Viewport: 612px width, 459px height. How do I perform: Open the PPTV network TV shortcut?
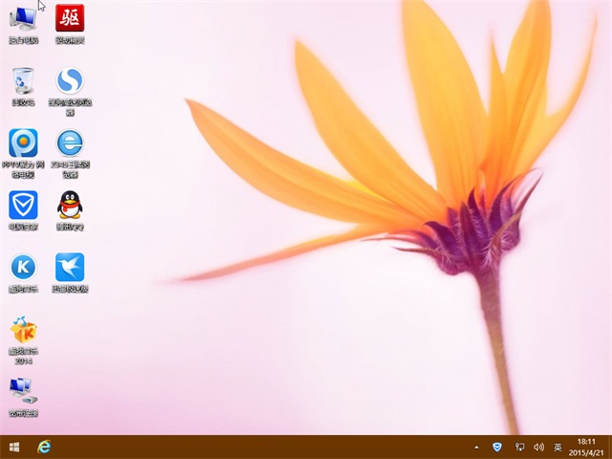(23, 153)
